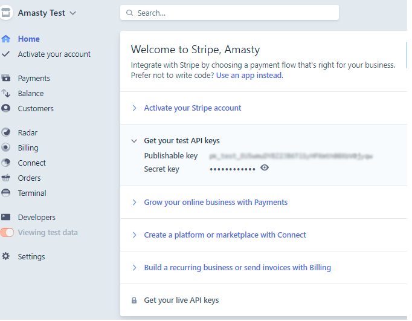This screenshot has width=412, height=321.
Task: Open Get your live API keys
Action: pyautogui.click(x=181, y=300)
